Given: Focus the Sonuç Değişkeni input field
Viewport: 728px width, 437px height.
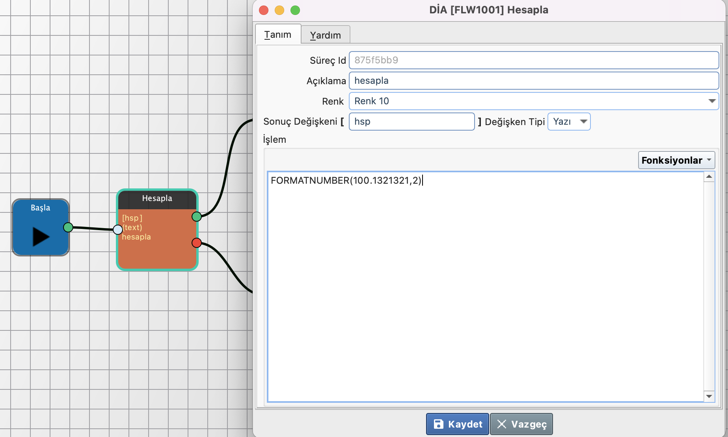Looking at the screenshot, I should click(x=411, y=122).
